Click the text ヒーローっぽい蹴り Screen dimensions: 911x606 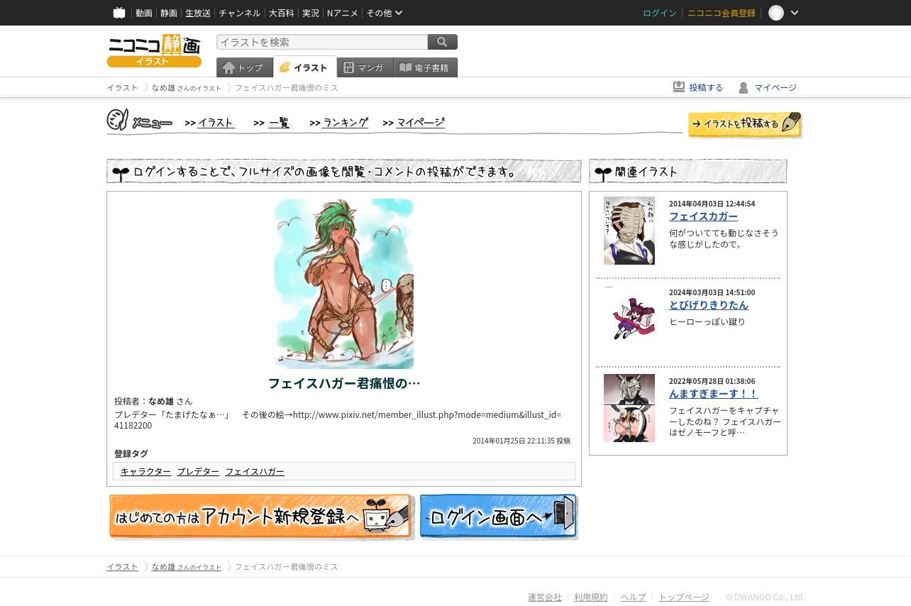click(707, 321)
